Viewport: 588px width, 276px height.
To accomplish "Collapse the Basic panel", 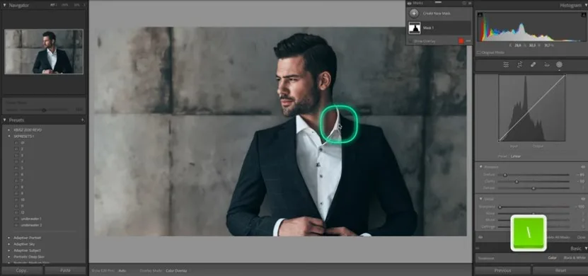I will pyautogui.click(x=585, y=248).
